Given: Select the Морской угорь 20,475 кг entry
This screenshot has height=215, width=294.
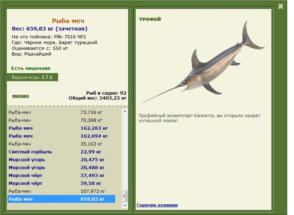Looking at the screenshot, I should point(61,160).
